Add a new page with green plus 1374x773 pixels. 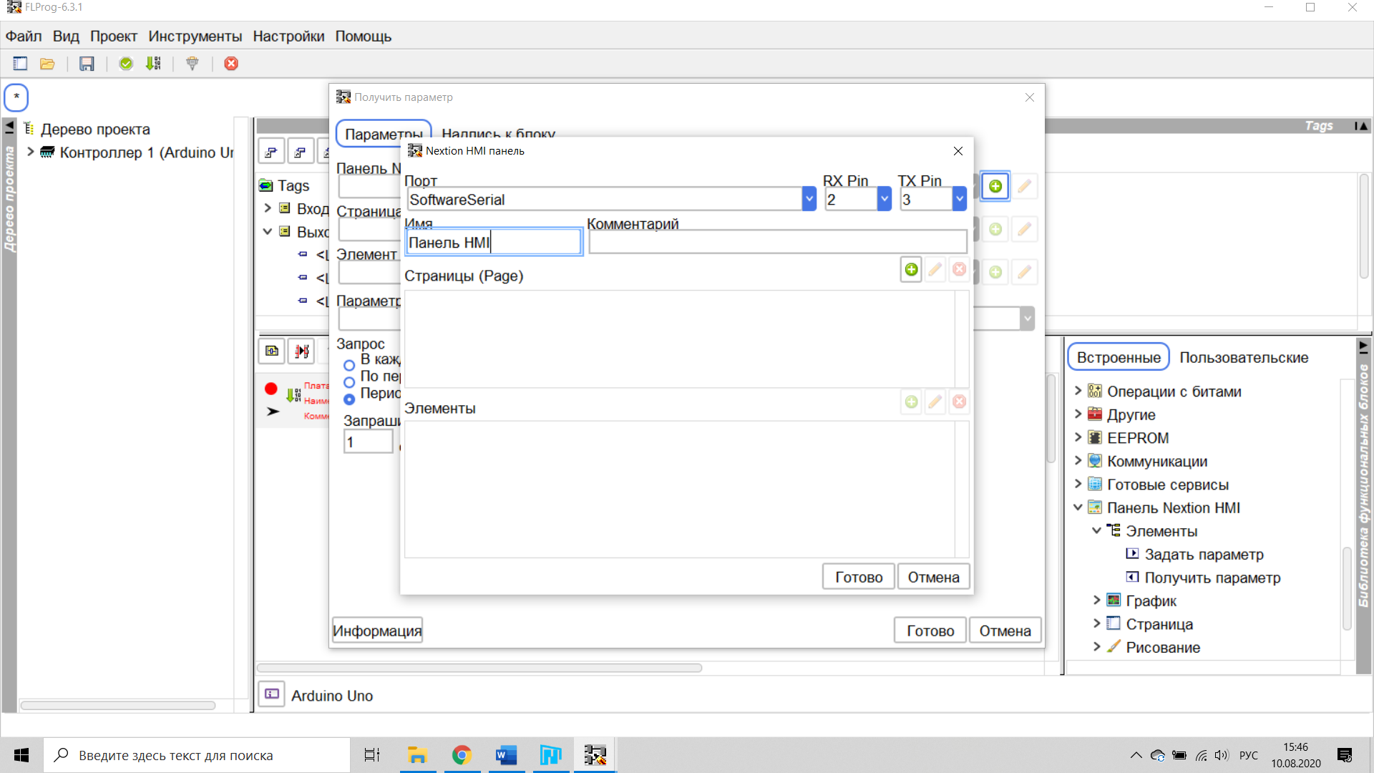911,270
